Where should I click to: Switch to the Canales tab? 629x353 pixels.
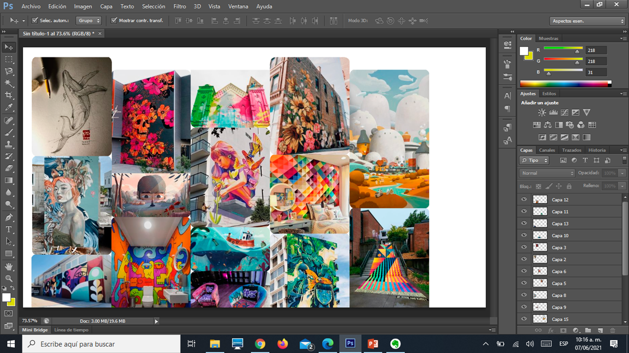(x=547, y=150)
